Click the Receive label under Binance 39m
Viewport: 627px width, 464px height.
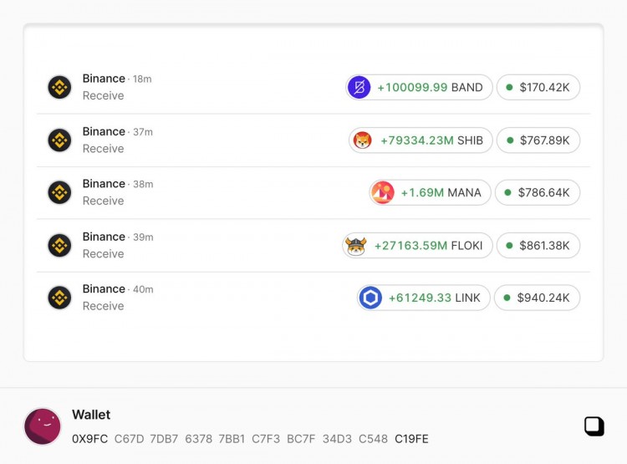pos(103,254)
